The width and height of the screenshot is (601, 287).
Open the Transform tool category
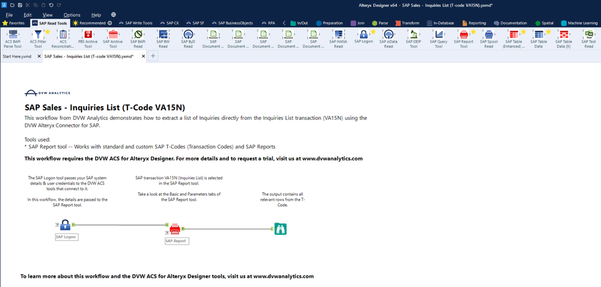click(x=407, y=23)
